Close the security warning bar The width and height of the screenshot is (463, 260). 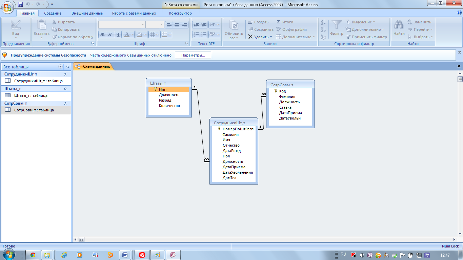tap(460, 52)
